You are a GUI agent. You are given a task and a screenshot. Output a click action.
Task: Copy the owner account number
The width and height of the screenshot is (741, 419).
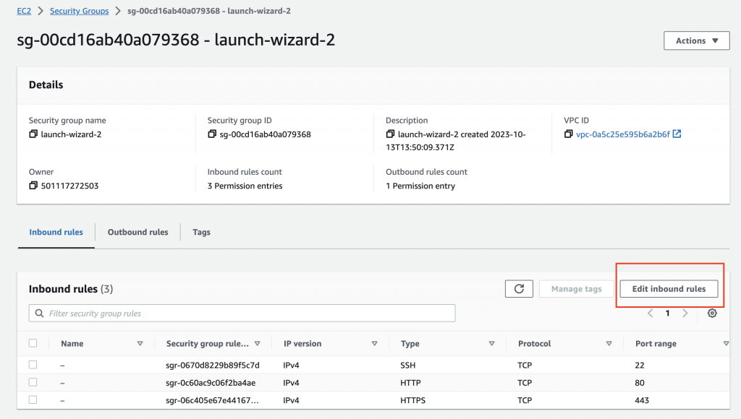(33, 186)
